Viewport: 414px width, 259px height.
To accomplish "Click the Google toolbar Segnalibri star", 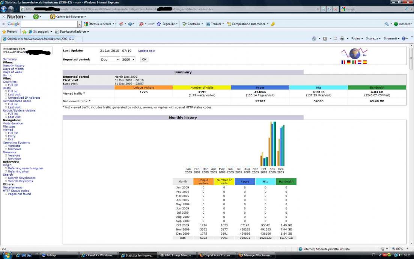I will 159,24.
